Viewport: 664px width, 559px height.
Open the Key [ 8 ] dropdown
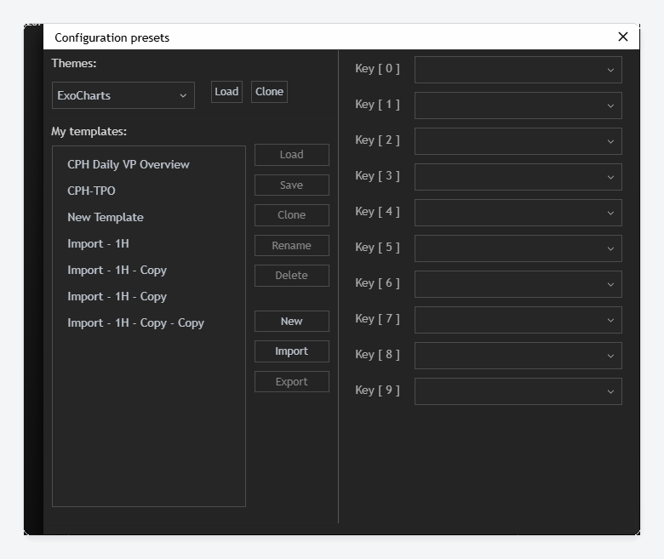click(518, 356)
